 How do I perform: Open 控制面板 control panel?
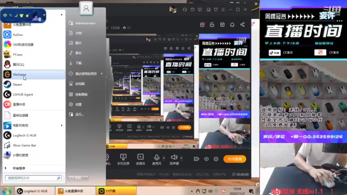pos(79,94)
